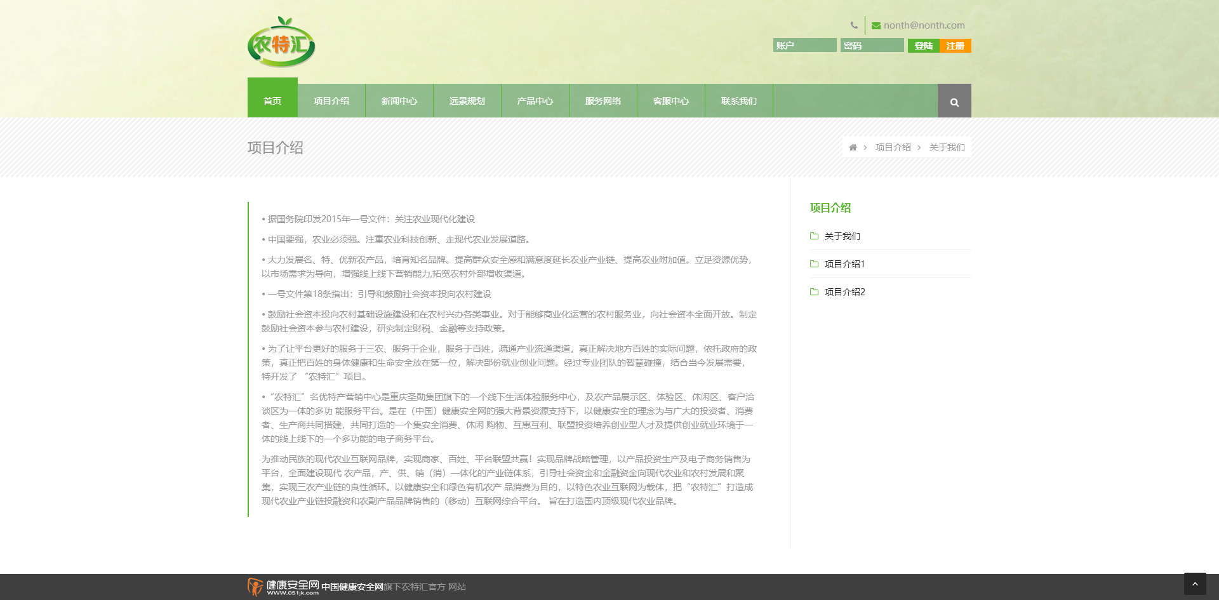Screen dimensions: 1219x600
Task: Click the envelope email icon
Action: 876,25
